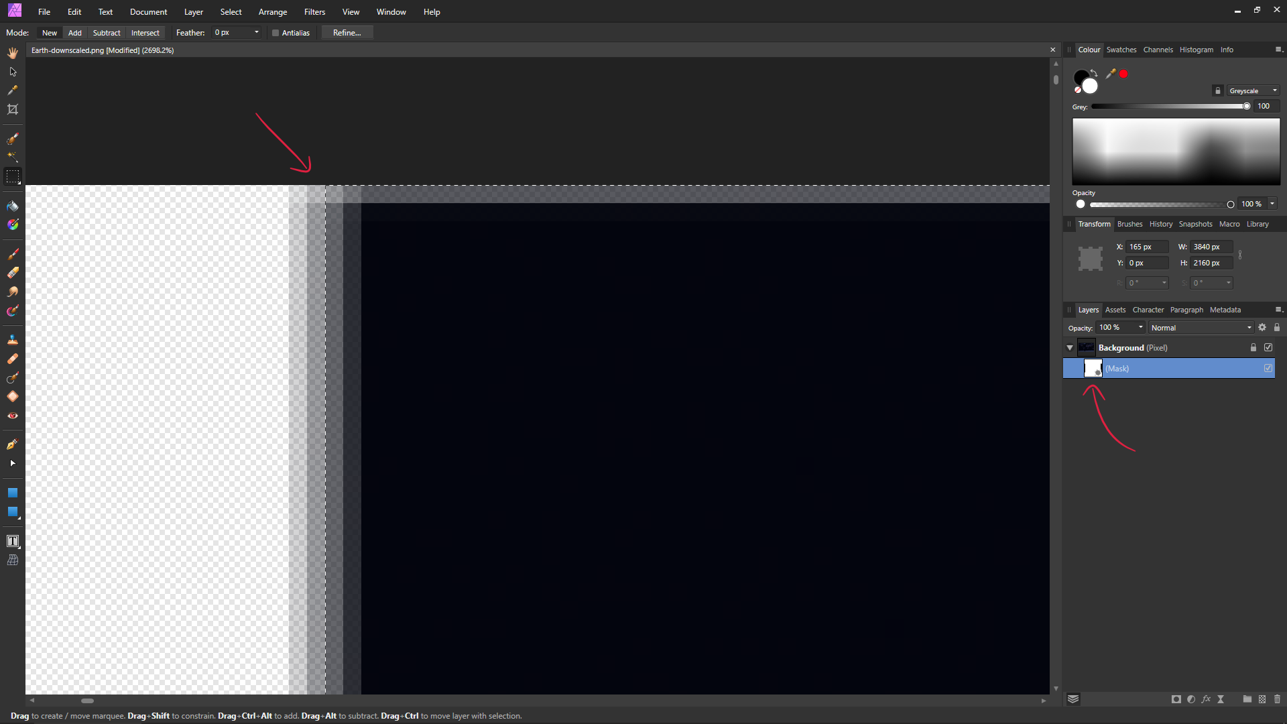
Task: Select the Clone Brush stamp tool
Action: 13,340
